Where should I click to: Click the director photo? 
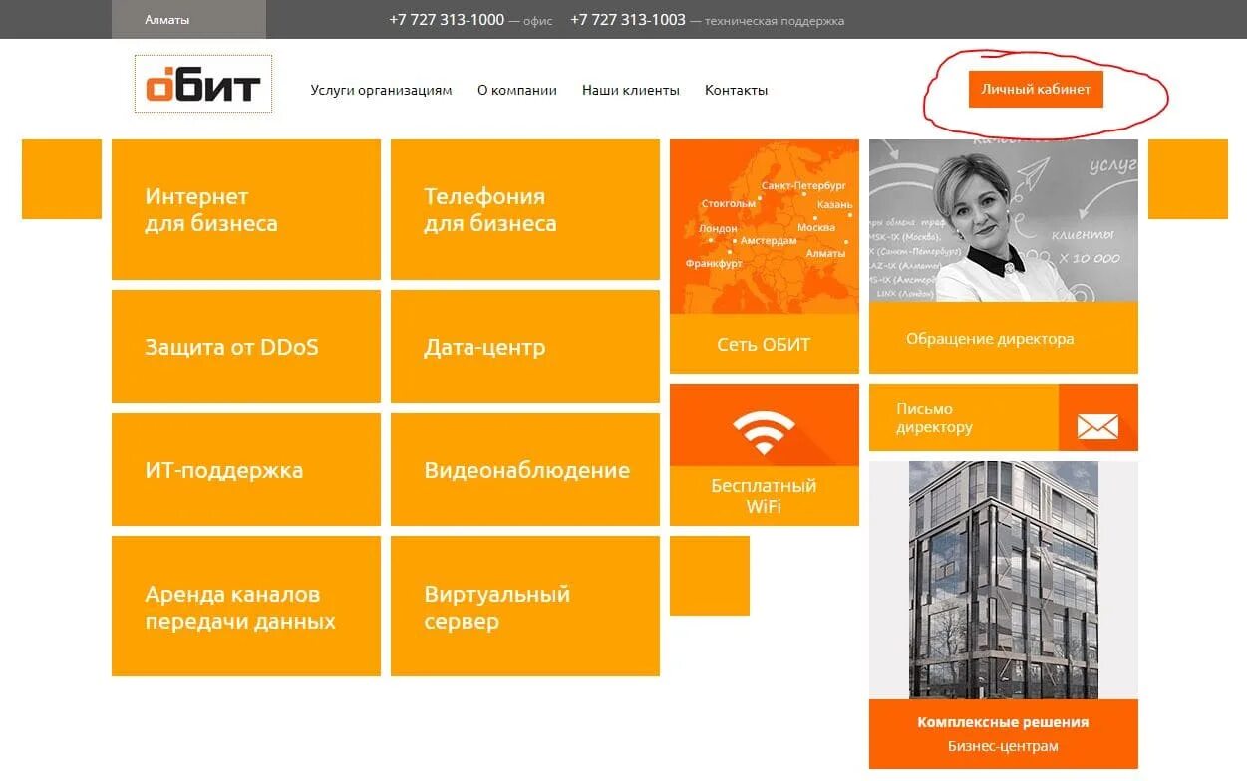point(1004,220)
